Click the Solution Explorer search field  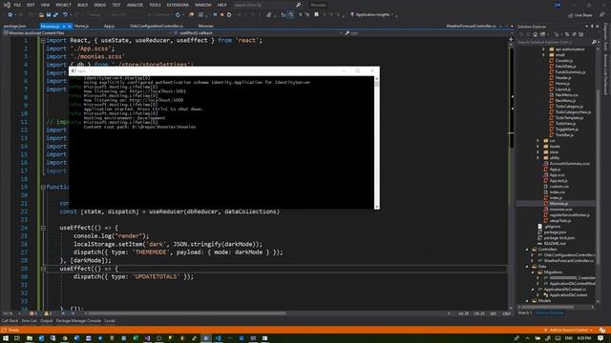(554, 42)
